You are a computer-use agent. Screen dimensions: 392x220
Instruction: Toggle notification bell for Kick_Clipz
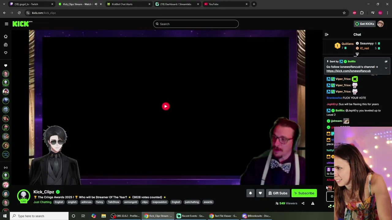click(251, 193)
